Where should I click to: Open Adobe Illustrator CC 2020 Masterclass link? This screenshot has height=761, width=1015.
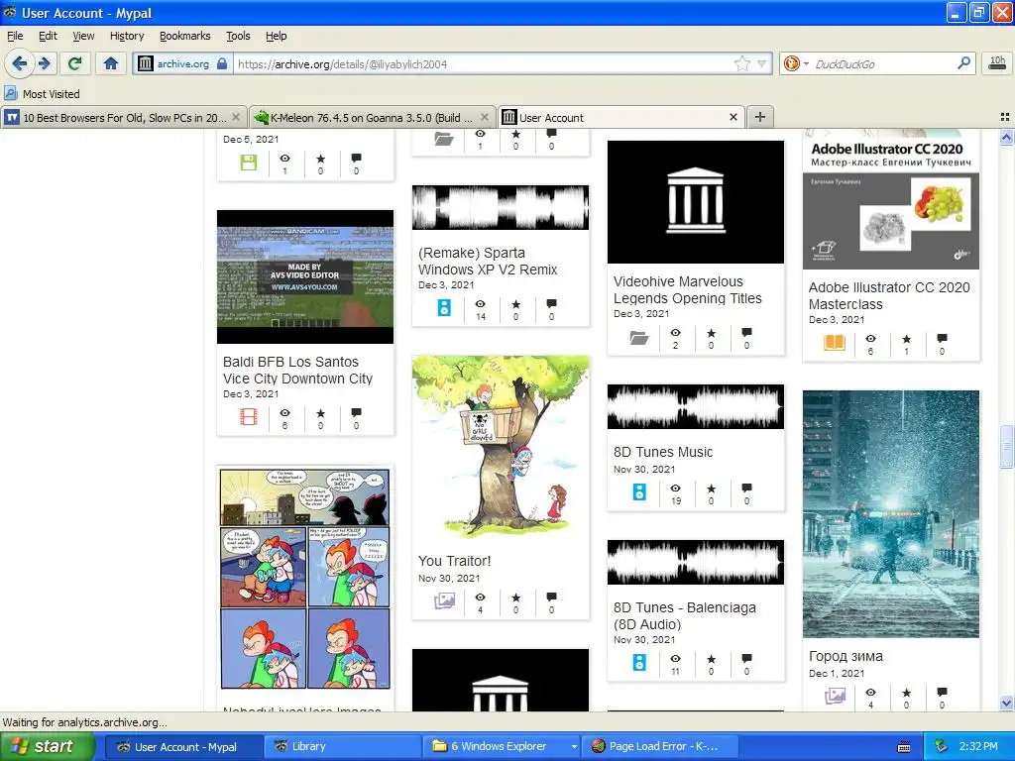tap(889, 295)
